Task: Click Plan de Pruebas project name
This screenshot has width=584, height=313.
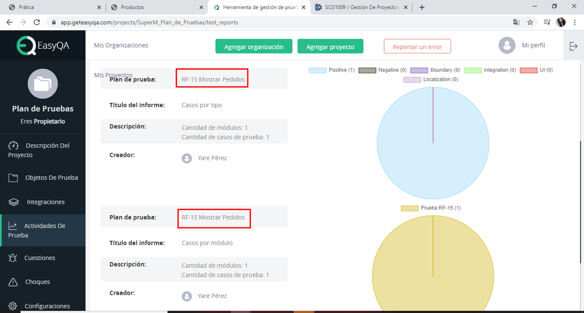Action: [42, 109]
